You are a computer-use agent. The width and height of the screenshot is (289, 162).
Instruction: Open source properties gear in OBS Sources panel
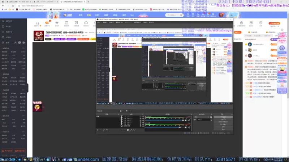tap(128, 130)
